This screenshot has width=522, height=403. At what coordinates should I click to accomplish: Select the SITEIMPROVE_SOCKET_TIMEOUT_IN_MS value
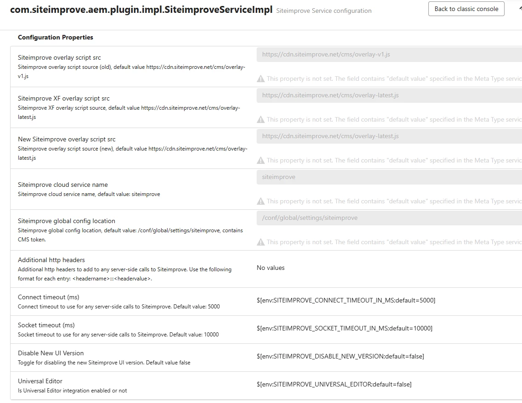pyautogui.click(x=345, y=329)
